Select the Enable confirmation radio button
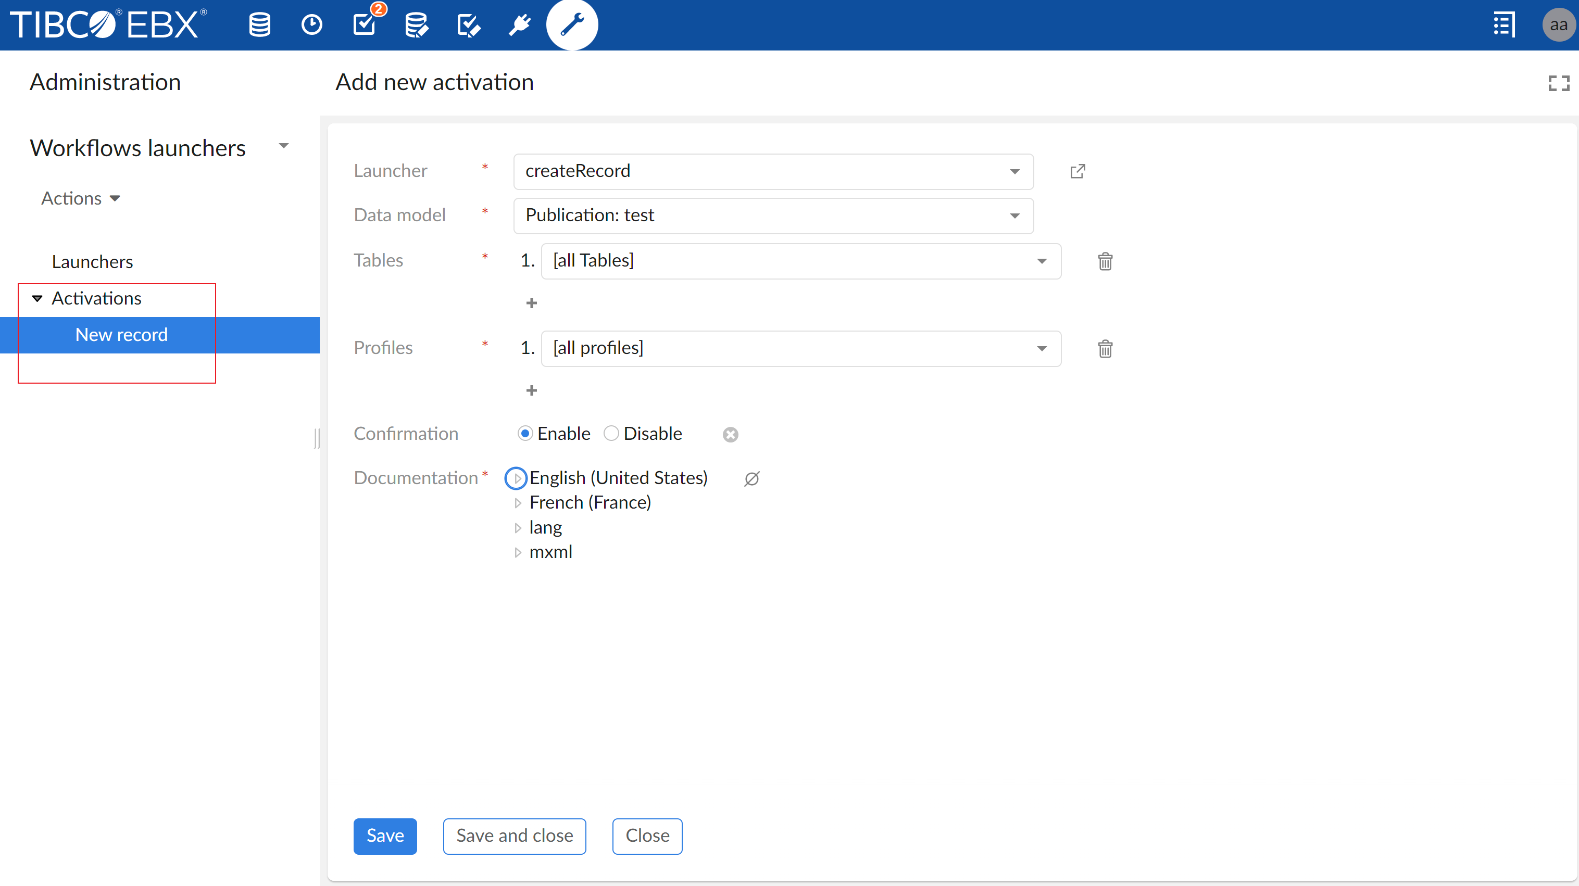This screenshot has height=886, width=1579. coord(525,434)
